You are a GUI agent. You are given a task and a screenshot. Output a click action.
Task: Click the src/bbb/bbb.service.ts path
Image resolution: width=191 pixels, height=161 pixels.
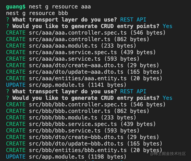pyautogui.click(x=65, y=131)
